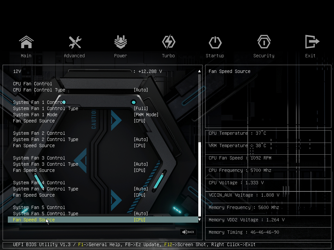The height and width of the screenshot is (250, 334).
Task: Select System Fan 3 Control Type label
Action: [46, 164]
